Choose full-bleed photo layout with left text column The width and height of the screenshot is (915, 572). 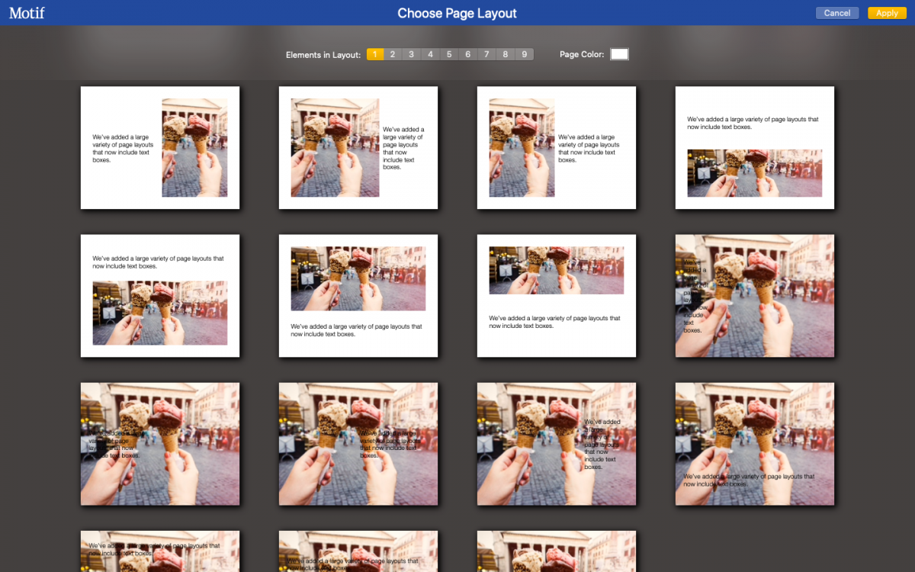click(755, 295)
